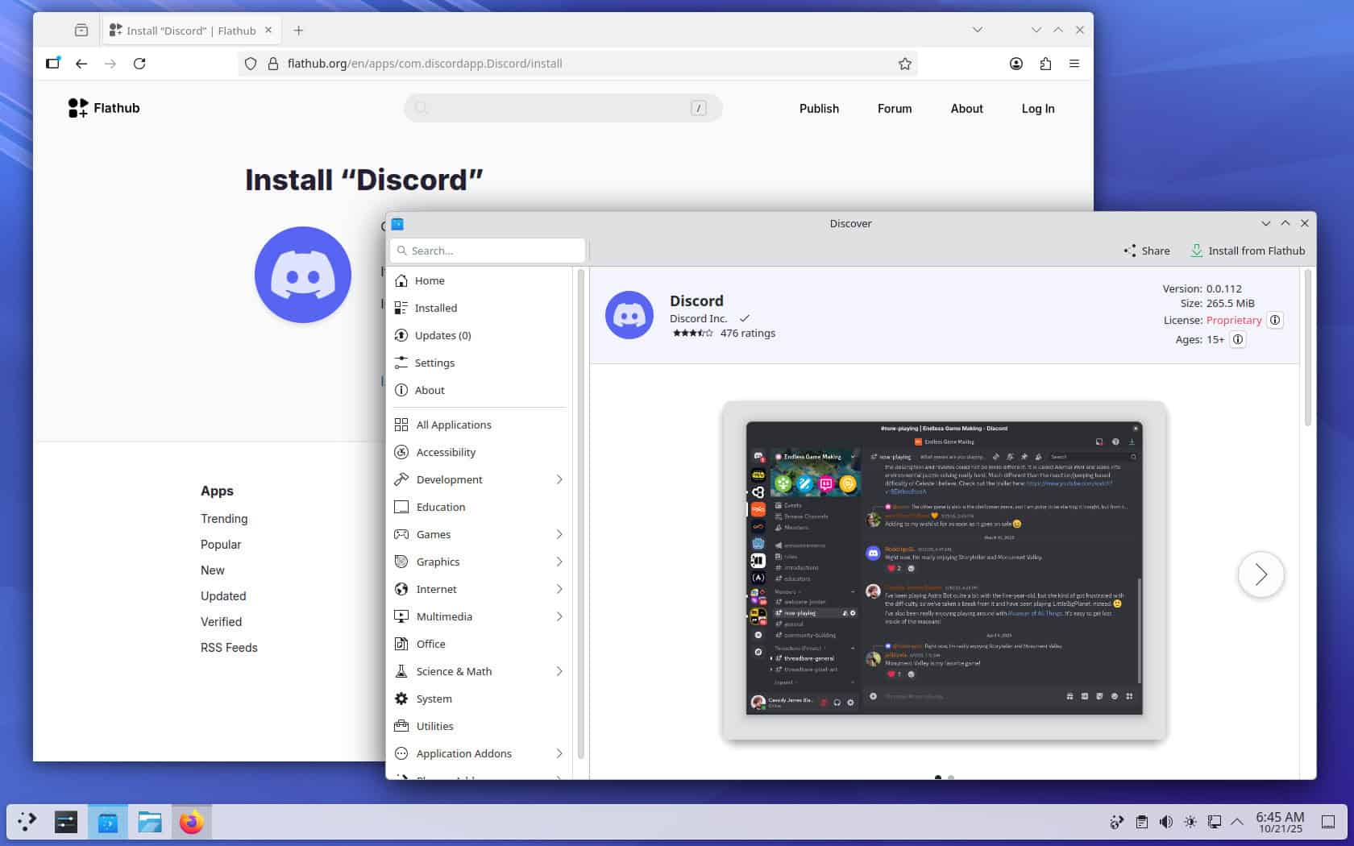Open Trending apps link on Flathub

[224, 519]
